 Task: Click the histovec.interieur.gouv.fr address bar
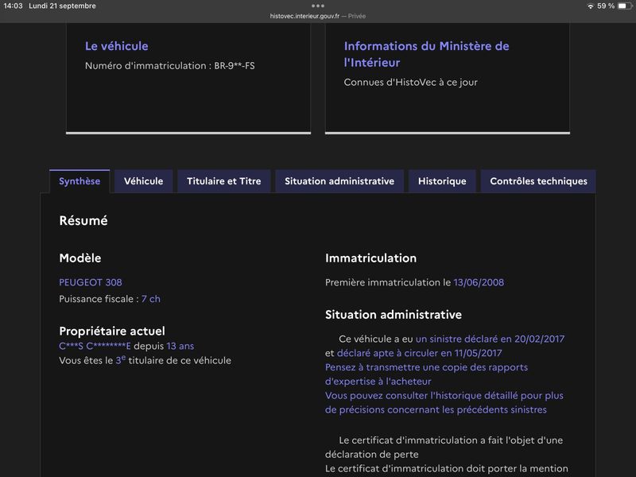click(x=317, y=16)
